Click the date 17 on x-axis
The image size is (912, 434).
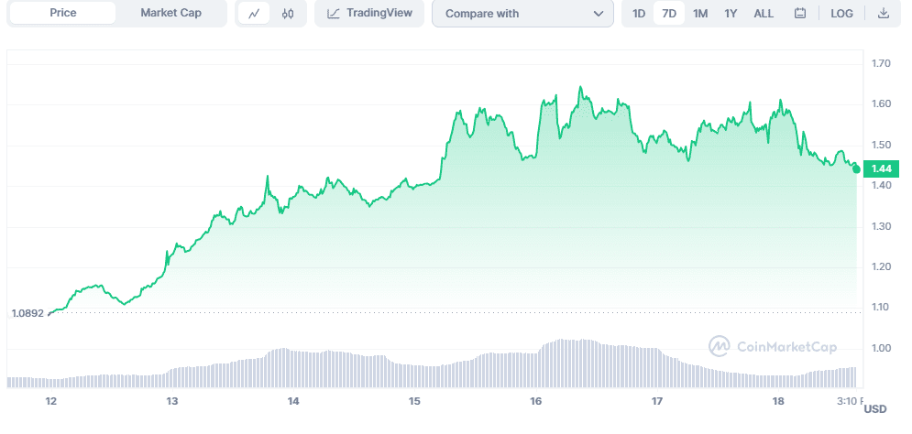pyautogui.click(x=657, y=401)
